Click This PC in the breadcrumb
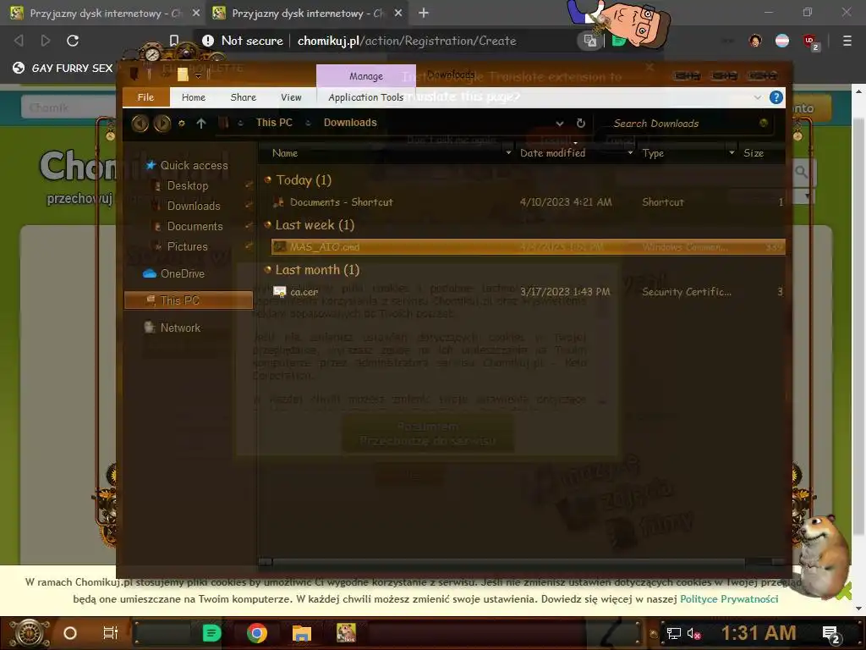This screenshot has height=650, width=866. 274,123
